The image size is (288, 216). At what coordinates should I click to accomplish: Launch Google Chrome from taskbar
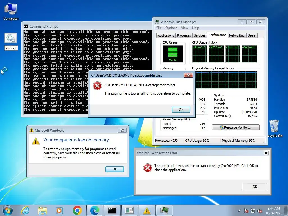(x=77, y=210)
